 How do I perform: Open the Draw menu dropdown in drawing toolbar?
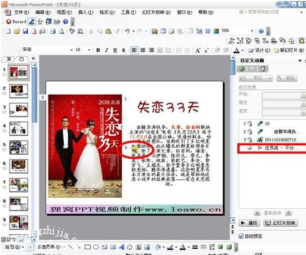[14, 247]
